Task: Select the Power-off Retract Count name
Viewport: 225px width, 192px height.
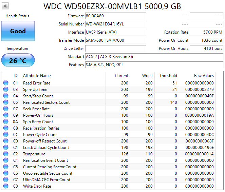Action: point(45,141)
